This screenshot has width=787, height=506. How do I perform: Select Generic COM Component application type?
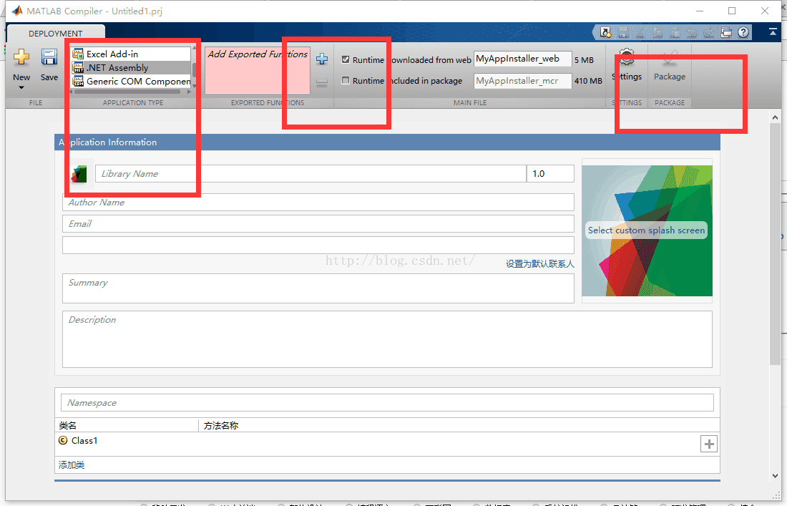coord(131,81)
